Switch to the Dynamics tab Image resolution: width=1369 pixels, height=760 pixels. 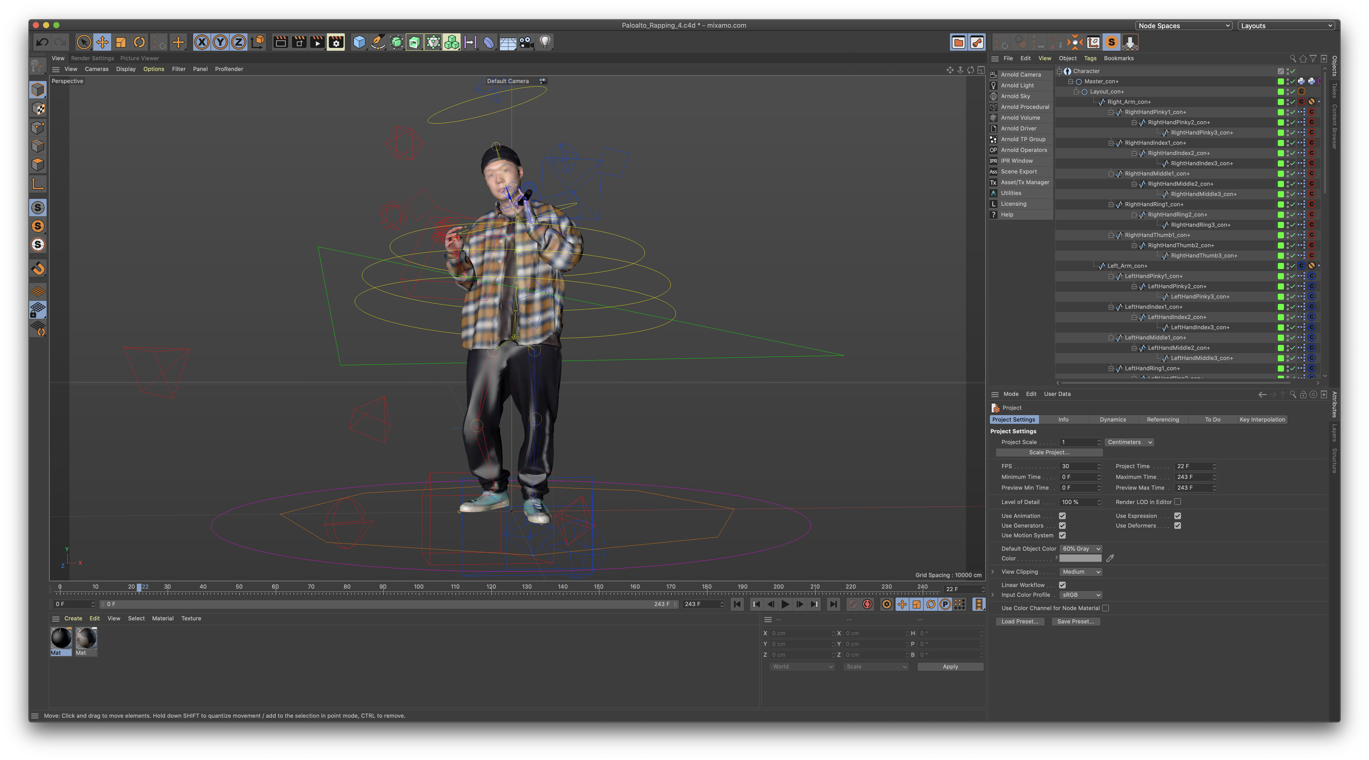1112,419
